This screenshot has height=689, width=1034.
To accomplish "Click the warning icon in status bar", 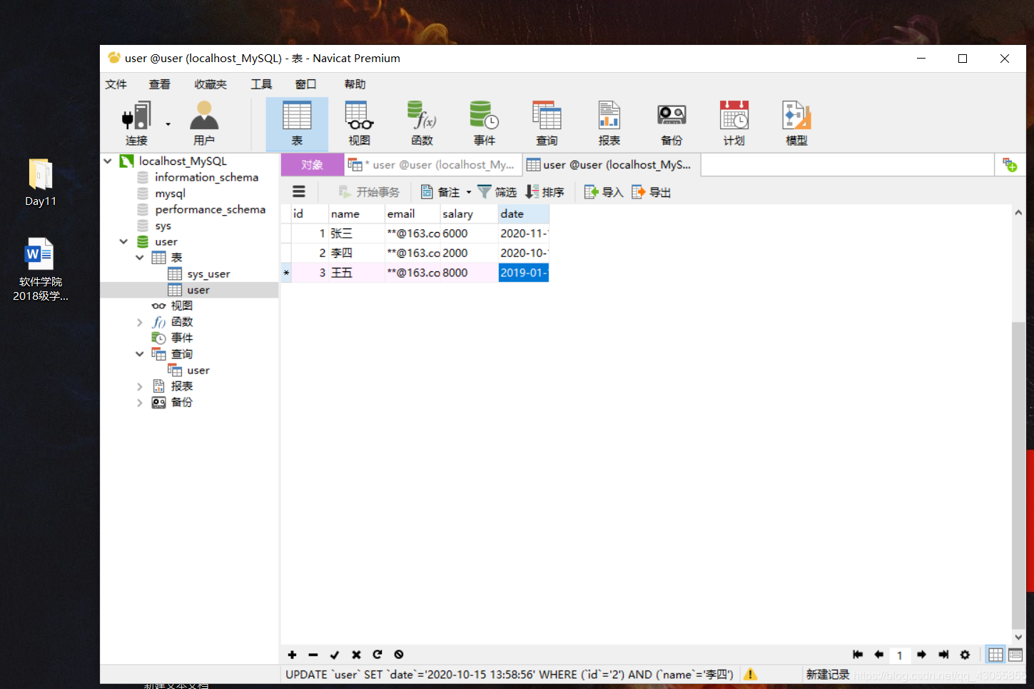I will pyautogui.click(x=750, y=674).
